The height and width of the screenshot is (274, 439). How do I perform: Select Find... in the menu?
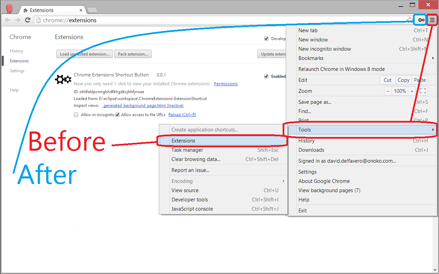(362, 111)
